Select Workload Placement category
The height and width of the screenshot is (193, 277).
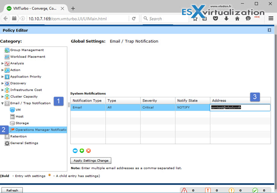[28, 57]
